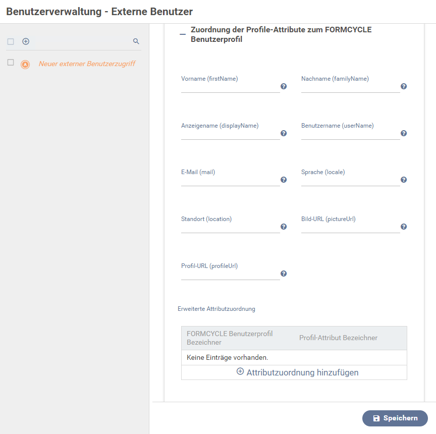Image resolution: width=436 pixels, height=434 pixels.
Task: Save with the Speichern button
Action: pos(395,418)
